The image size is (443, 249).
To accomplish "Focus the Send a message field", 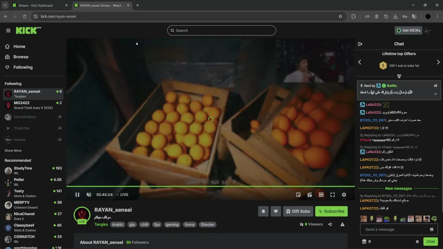I will (399, 229).
